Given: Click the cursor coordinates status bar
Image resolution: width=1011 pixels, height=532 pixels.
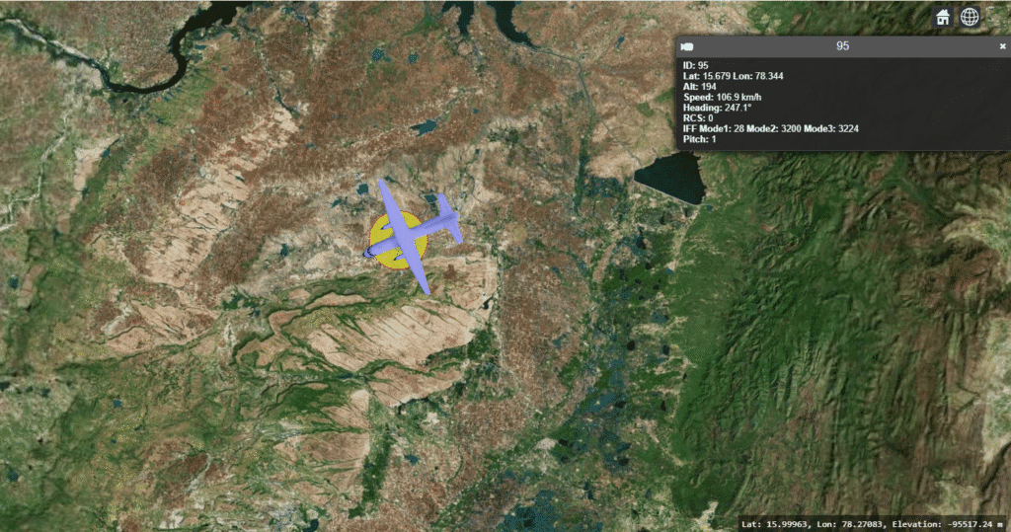Looking at the screenshot, I should [x=872, y=523].
